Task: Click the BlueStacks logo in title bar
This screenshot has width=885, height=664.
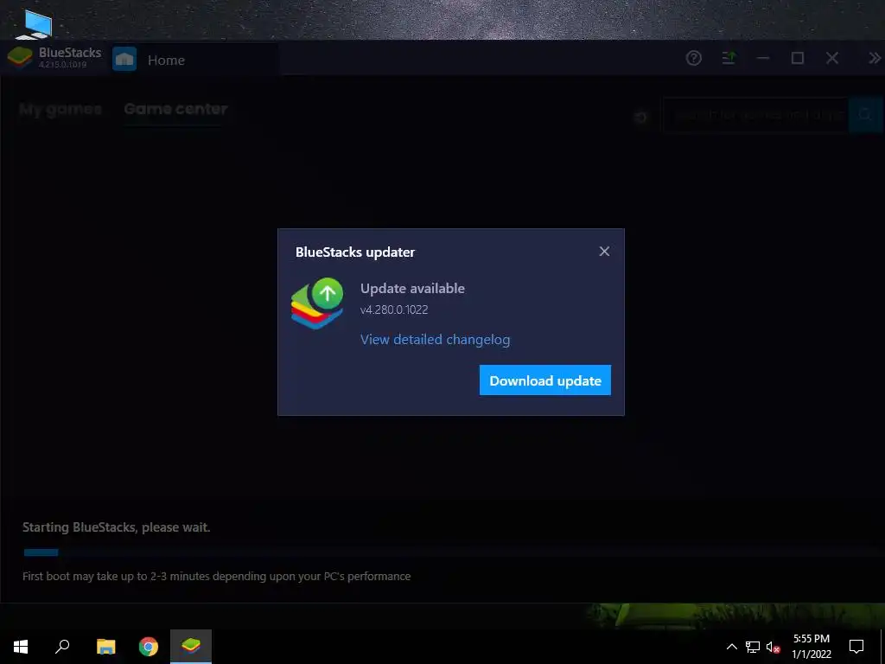Action: (20, 57)
